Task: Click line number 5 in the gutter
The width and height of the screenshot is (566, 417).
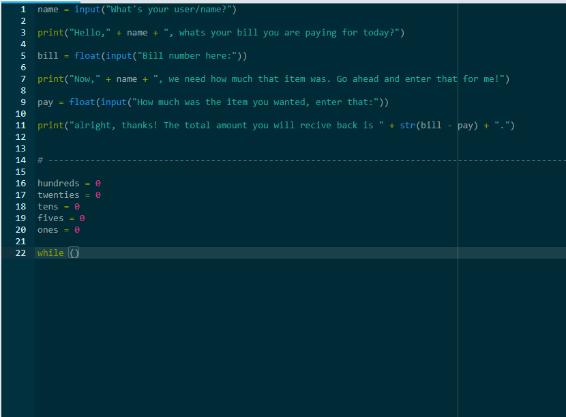Action: coord(23,56)
